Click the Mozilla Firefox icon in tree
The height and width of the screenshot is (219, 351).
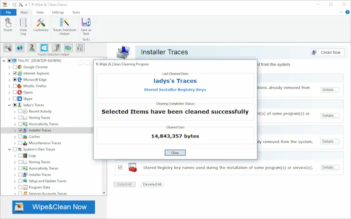coord(20,86)
